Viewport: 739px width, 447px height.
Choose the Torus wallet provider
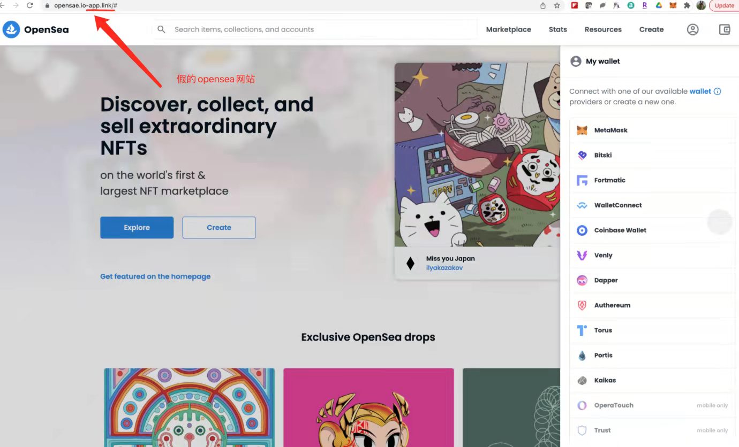(x=652, y=330)
